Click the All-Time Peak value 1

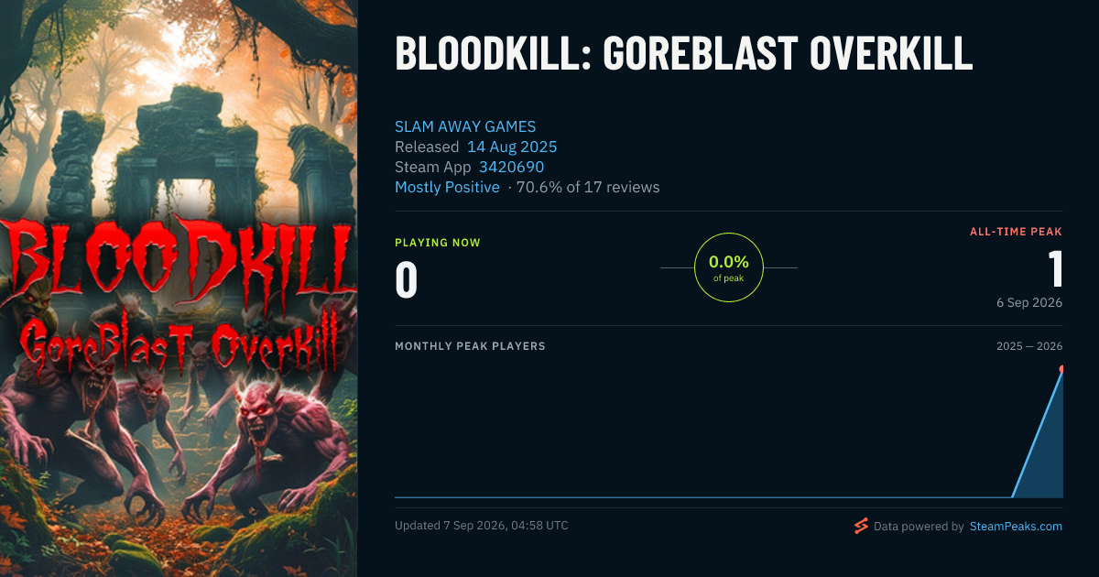(1055, 270)
